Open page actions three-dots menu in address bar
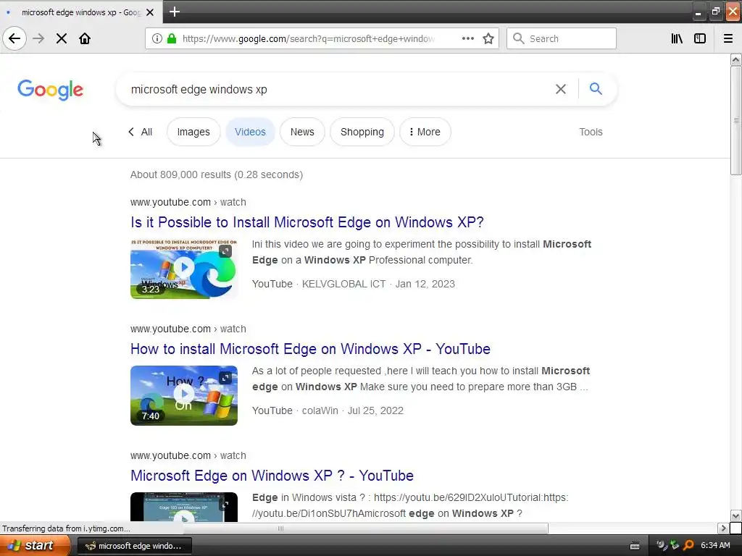Image resolution: width=742 pixels, height=556 pixels. click(467, 38)
